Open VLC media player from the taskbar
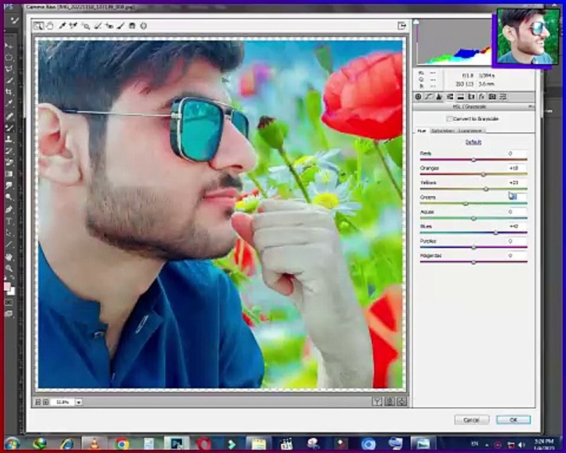Image resolution: width=566 pixels, height=453 pixels. point(94,444)
